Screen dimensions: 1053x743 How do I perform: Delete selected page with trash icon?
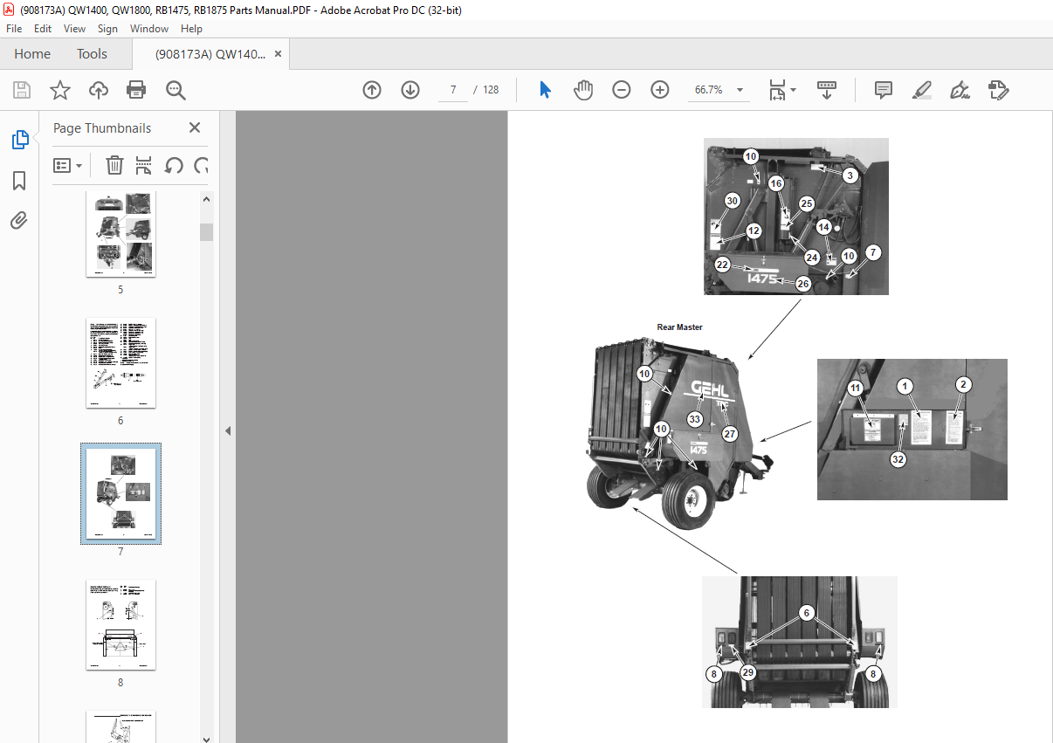114,165
